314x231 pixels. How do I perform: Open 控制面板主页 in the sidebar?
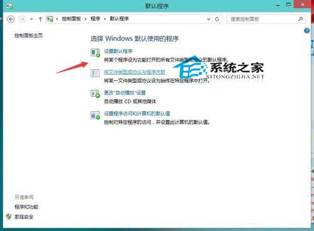point(28,36)
